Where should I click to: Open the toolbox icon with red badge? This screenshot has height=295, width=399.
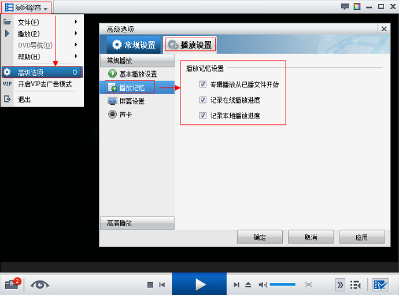(x=12, y=284)
